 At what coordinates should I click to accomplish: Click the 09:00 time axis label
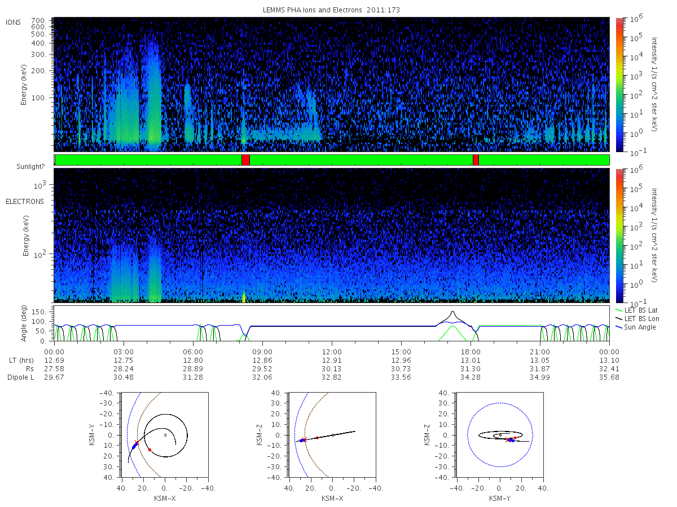pos(262,352)
